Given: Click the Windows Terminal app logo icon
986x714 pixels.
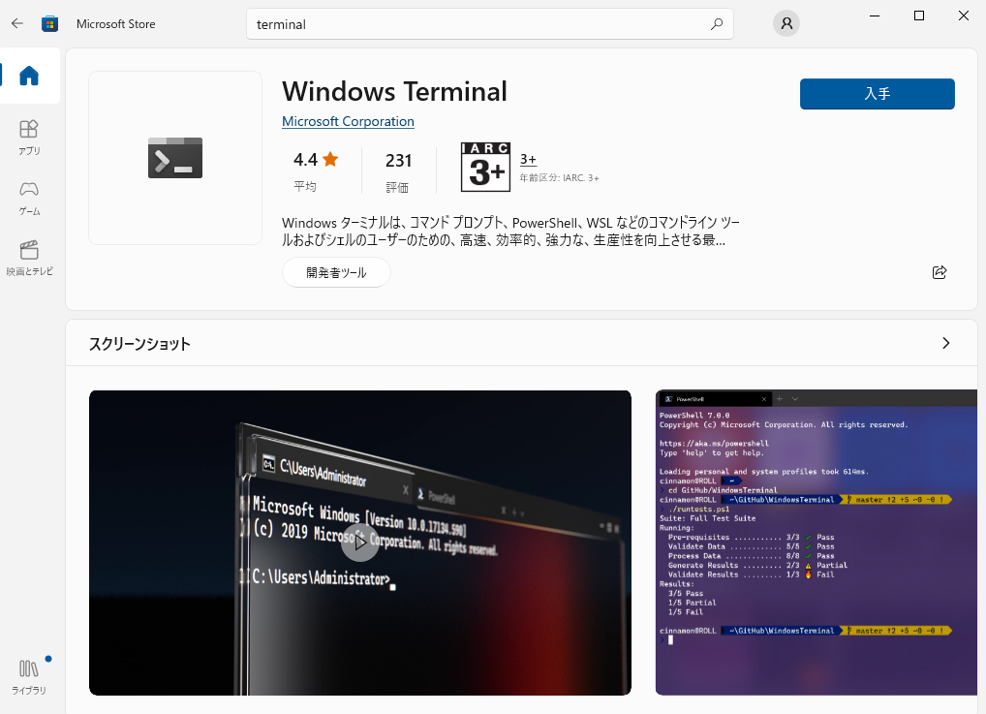Looking at the screenshot, I should pos(174,157).
